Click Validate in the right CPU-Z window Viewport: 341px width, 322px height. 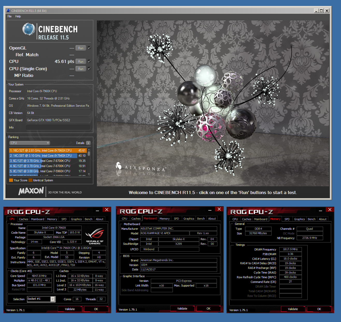pos(293,309)
